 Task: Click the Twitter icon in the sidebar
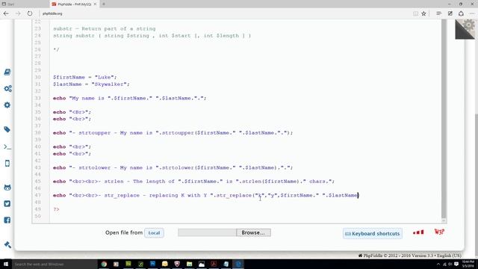coord(7,203)
